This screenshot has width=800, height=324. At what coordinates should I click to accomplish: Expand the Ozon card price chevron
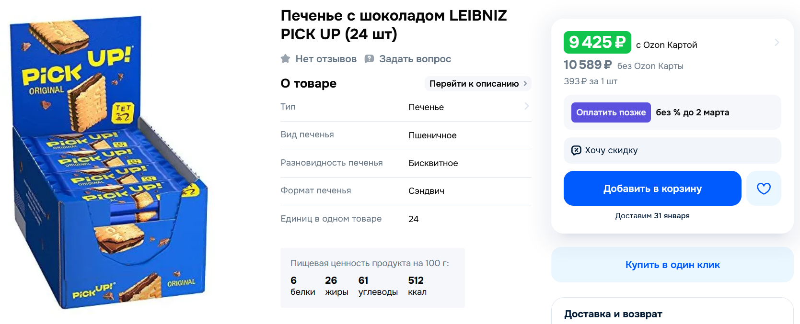[777, 43]
